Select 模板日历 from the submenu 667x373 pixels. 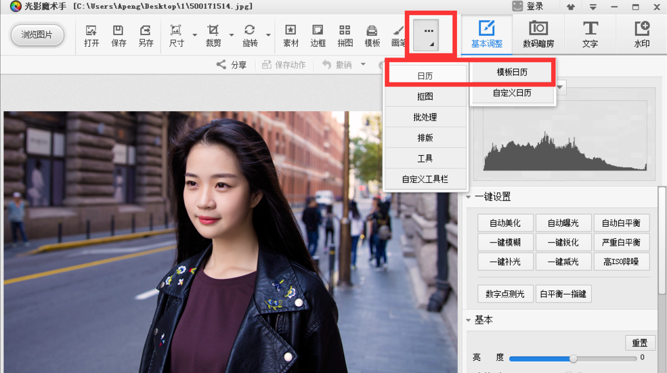coord(512,72)
